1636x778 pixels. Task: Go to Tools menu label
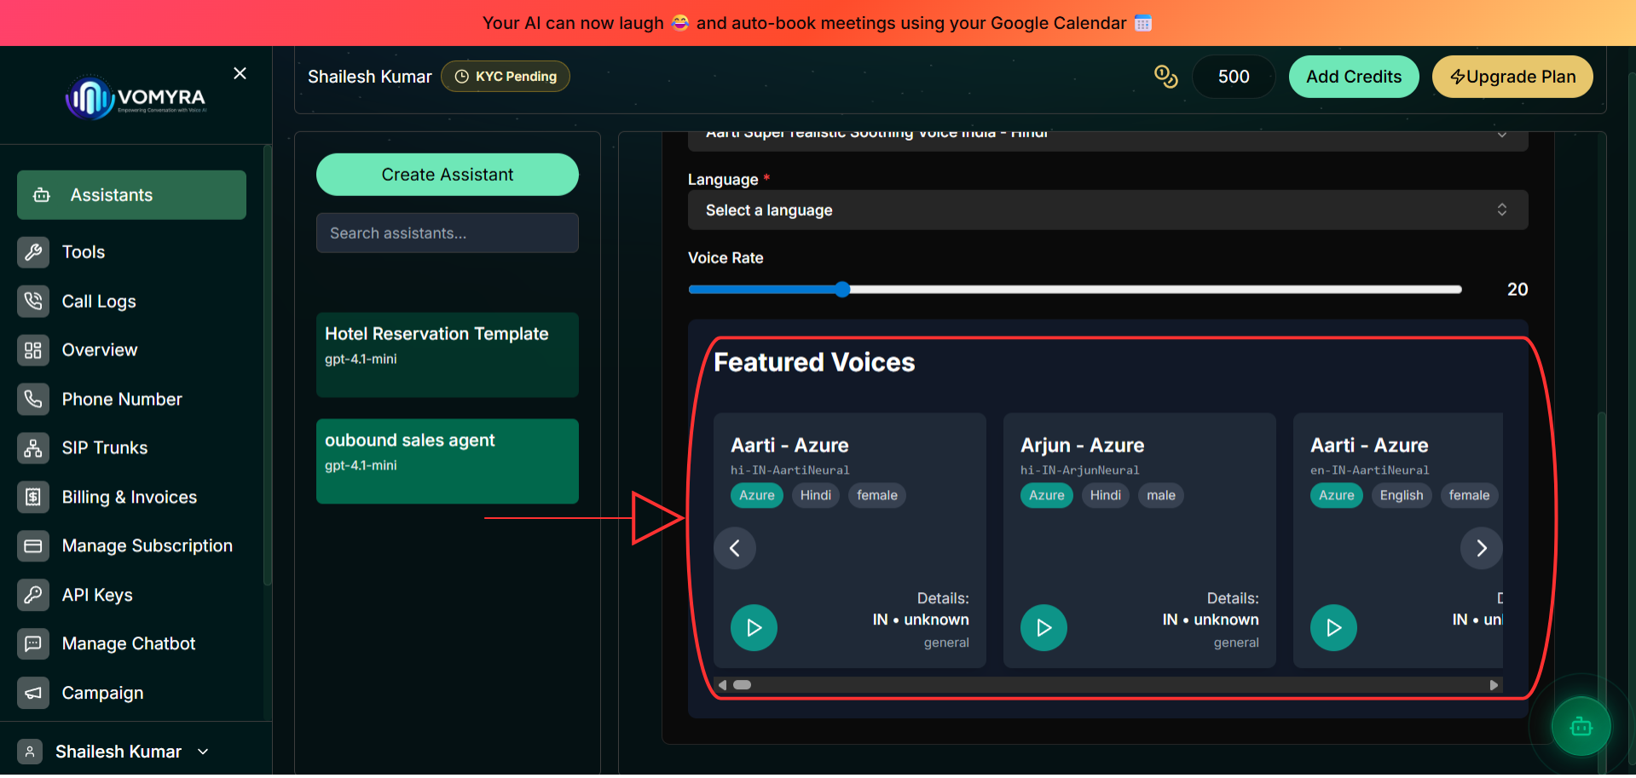84,252
